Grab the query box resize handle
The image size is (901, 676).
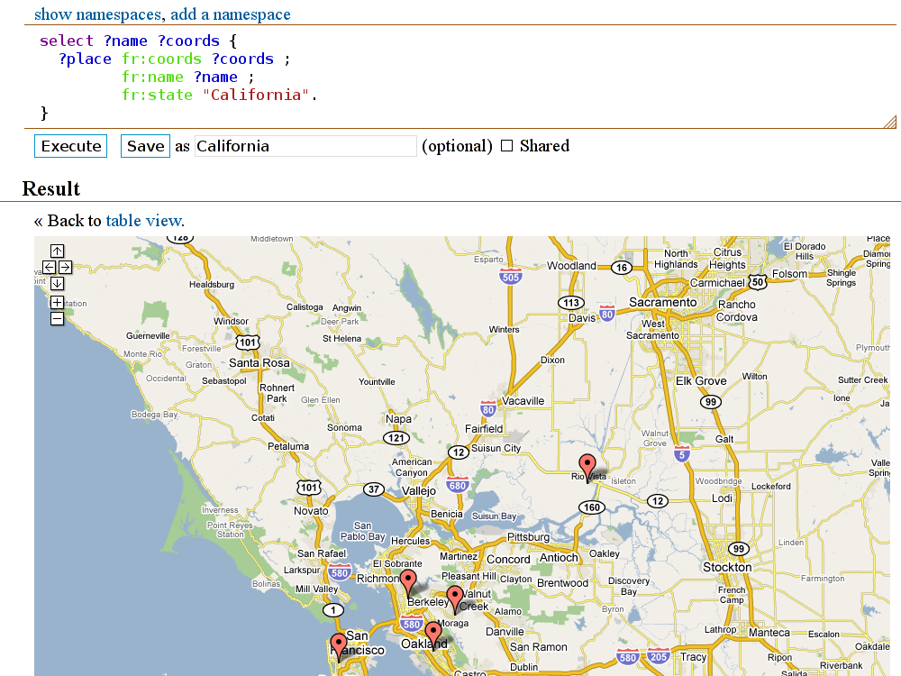889,122
